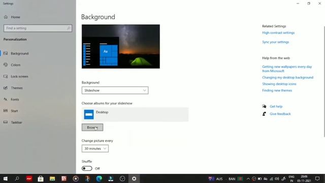Click the Get help chat icon
This screenshot has width=325, height=183.
[x=264, y=106]
